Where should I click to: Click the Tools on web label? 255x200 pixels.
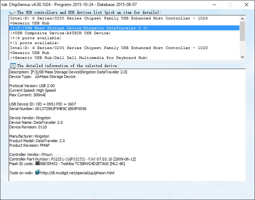(21, 173)
